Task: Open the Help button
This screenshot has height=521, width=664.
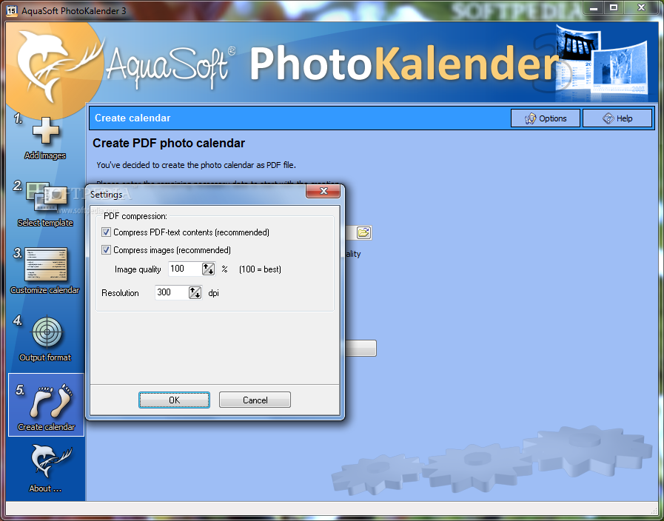Action: tap(617, 118)
